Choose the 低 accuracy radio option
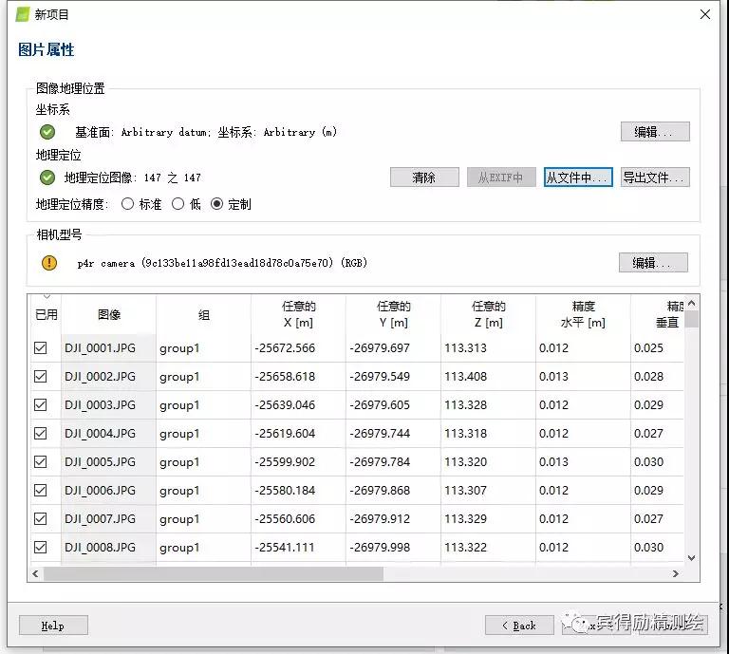 tap(178, 204)
